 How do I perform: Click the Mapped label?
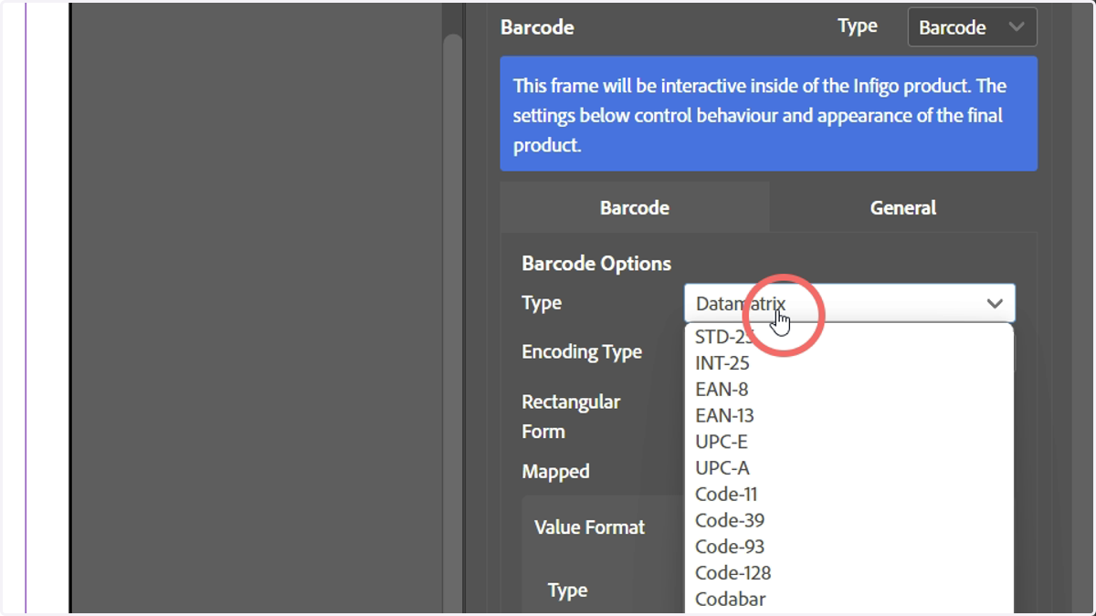pyautogui.click(x=555, y=472)
